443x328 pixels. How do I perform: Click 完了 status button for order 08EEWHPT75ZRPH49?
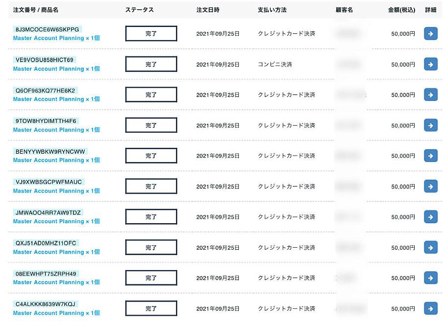coord(151,278)
